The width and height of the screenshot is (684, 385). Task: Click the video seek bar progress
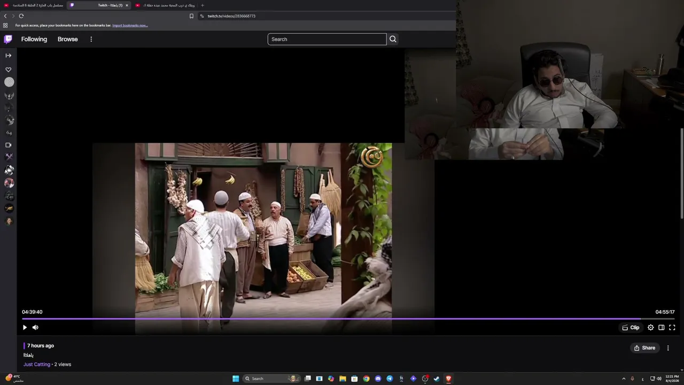coord(347,319)
